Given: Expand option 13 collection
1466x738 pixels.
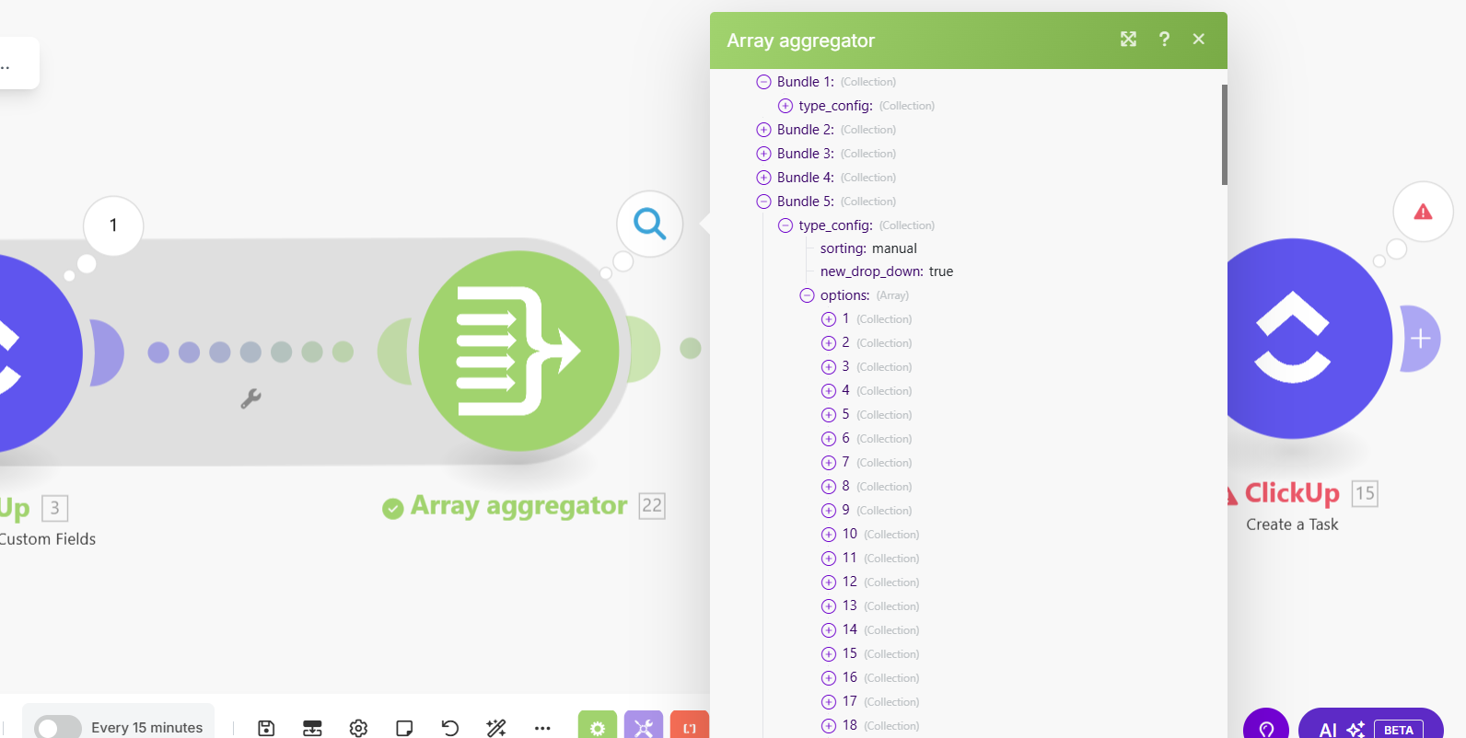Looking at the screenshot, I should 829,606.
